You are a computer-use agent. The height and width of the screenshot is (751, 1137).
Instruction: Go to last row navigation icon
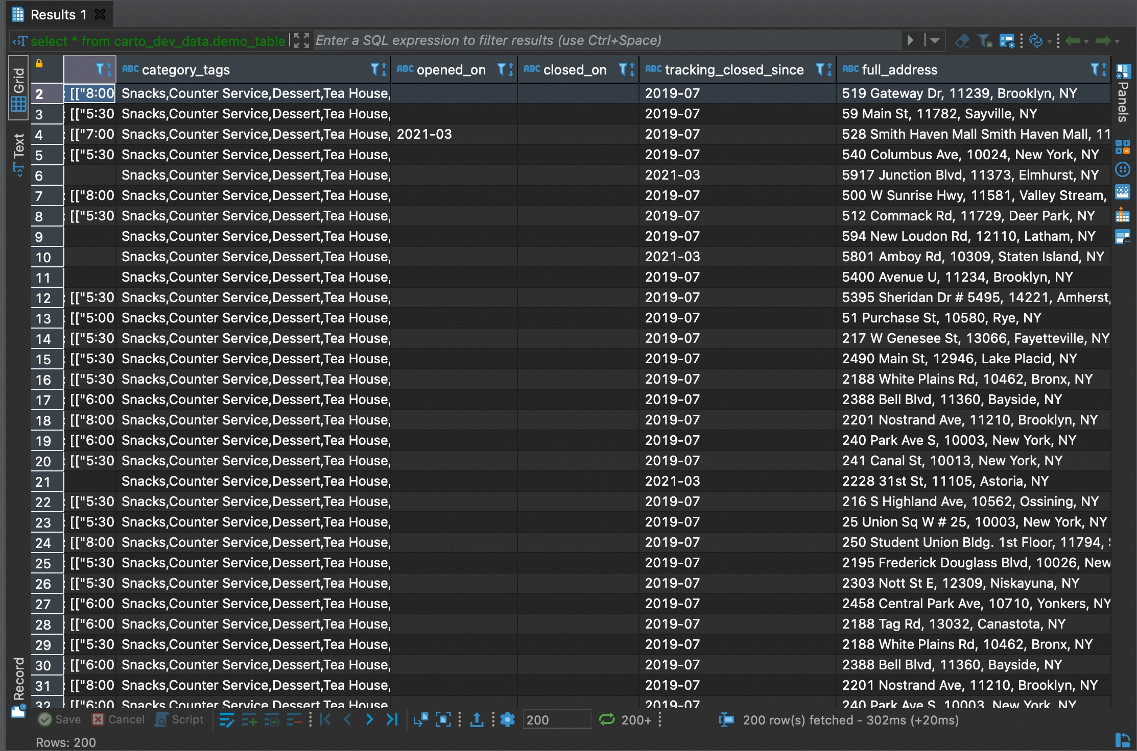392,720
